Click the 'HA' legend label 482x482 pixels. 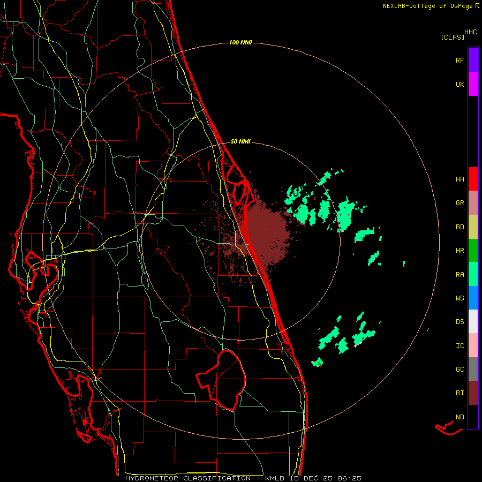(460, 179)
